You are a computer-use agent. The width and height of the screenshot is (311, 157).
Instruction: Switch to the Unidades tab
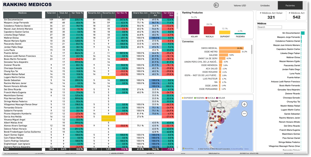coord(265,5)
